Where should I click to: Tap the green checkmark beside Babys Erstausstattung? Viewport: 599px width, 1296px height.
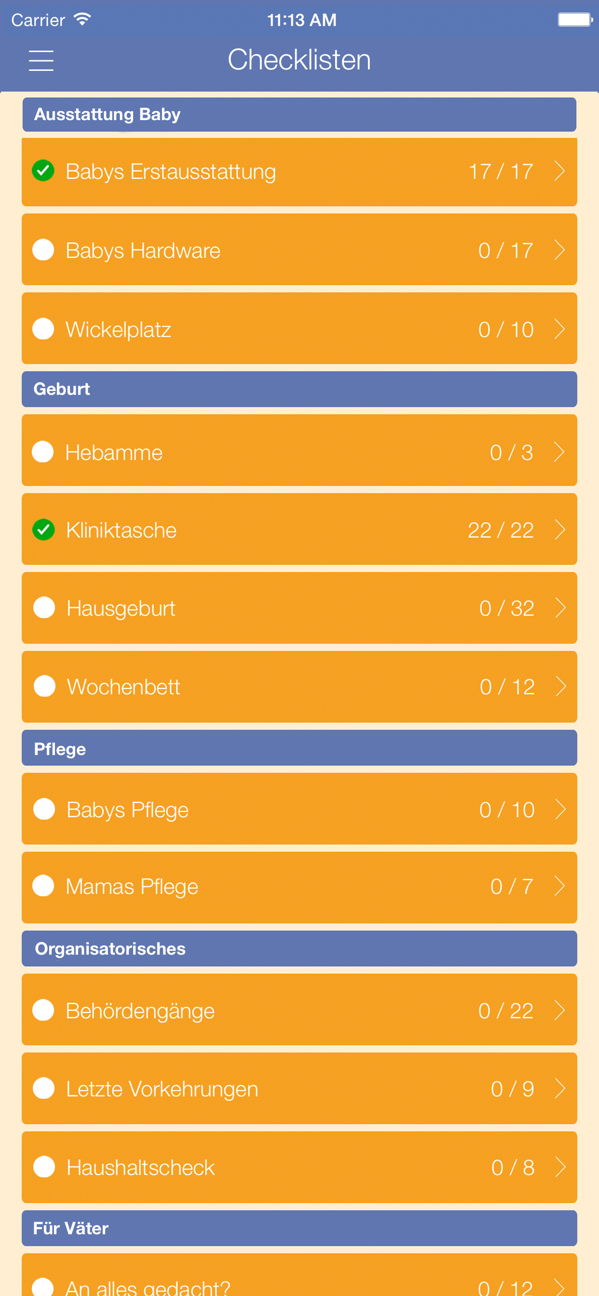click(43, 171)
